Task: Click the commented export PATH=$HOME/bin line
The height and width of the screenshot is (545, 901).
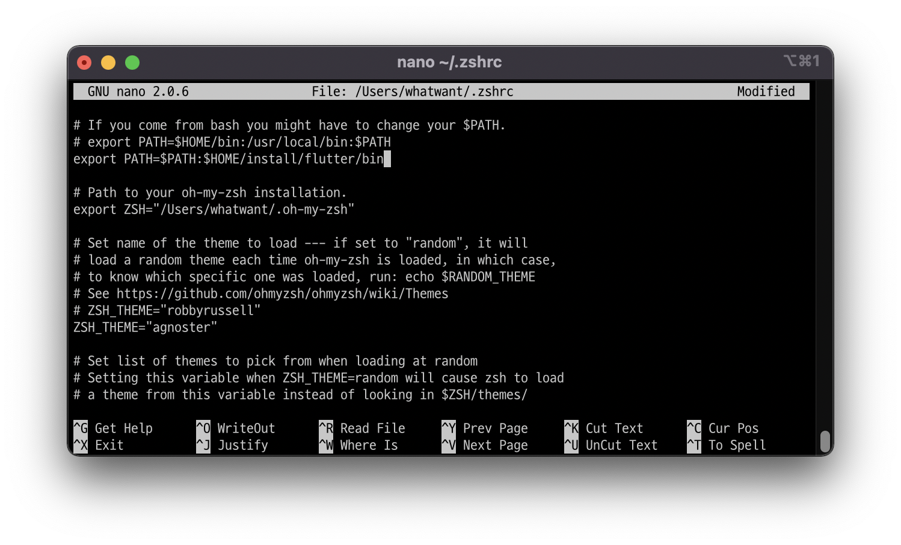Action: click(232, 142)
